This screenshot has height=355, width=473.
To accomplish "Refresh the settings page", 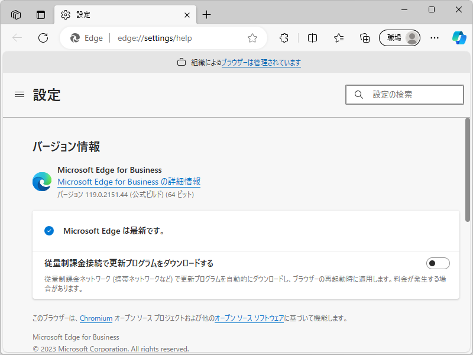I will 43,37.
